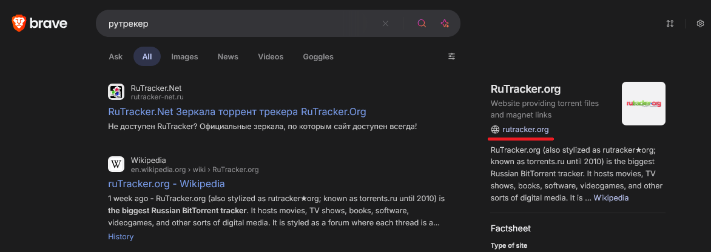Click the Factsheet heading

click(x=511, y=228)
